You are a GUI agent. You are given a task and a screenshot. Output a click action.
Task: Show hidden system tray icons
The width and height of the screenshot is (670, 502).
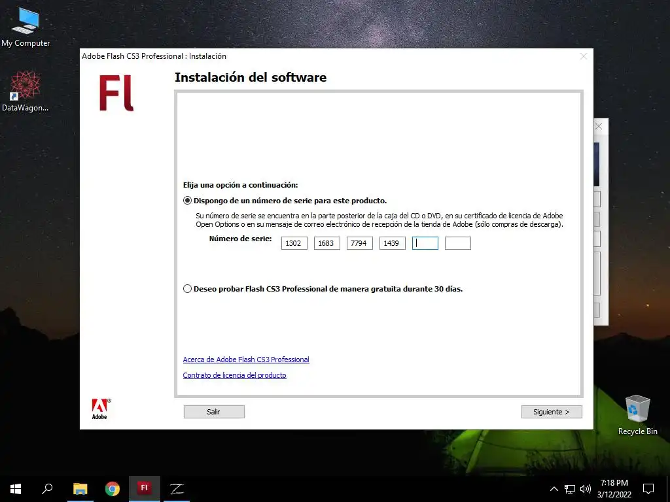554,489
